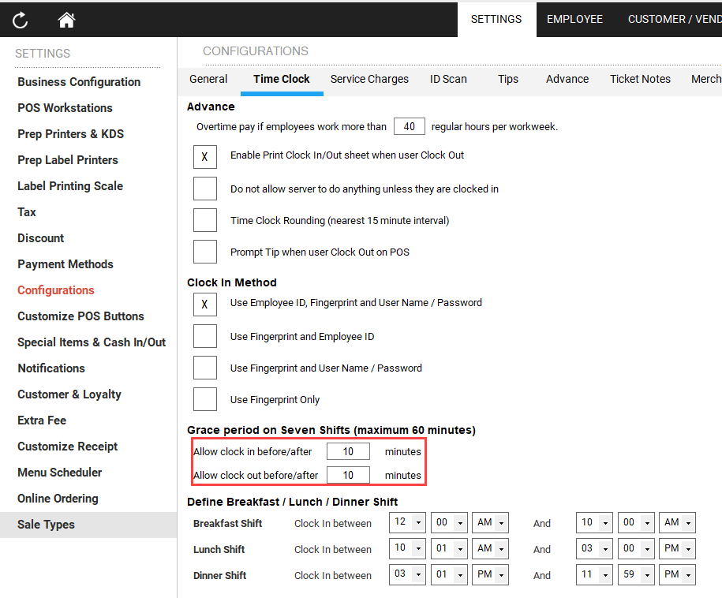Select Sale Types in sidebar

click(x=47, y=525)
